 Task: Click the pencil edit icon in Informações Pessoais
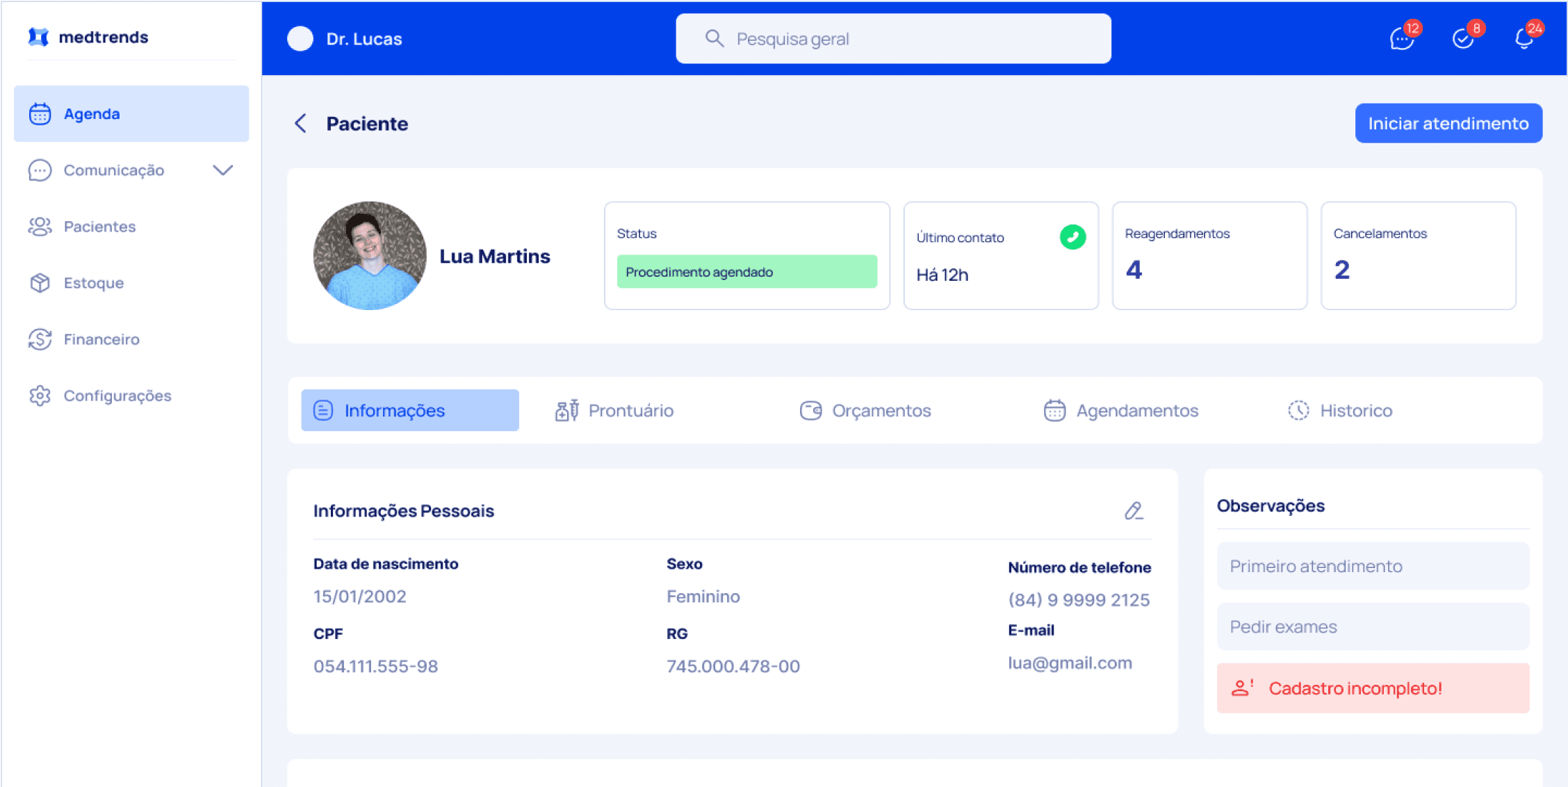coord(1134,511)
